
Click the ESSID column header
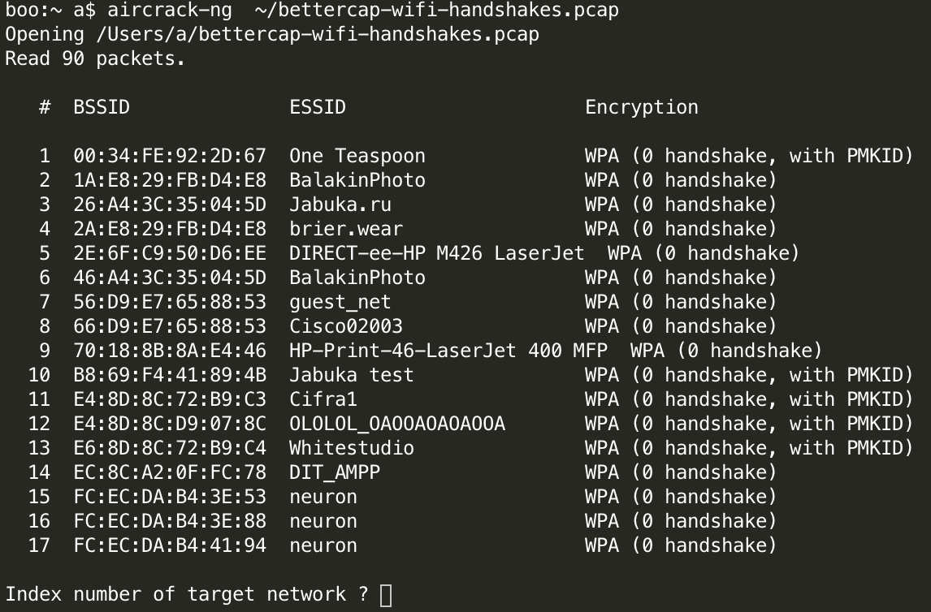pyautogui.click(x=318, y=107)
